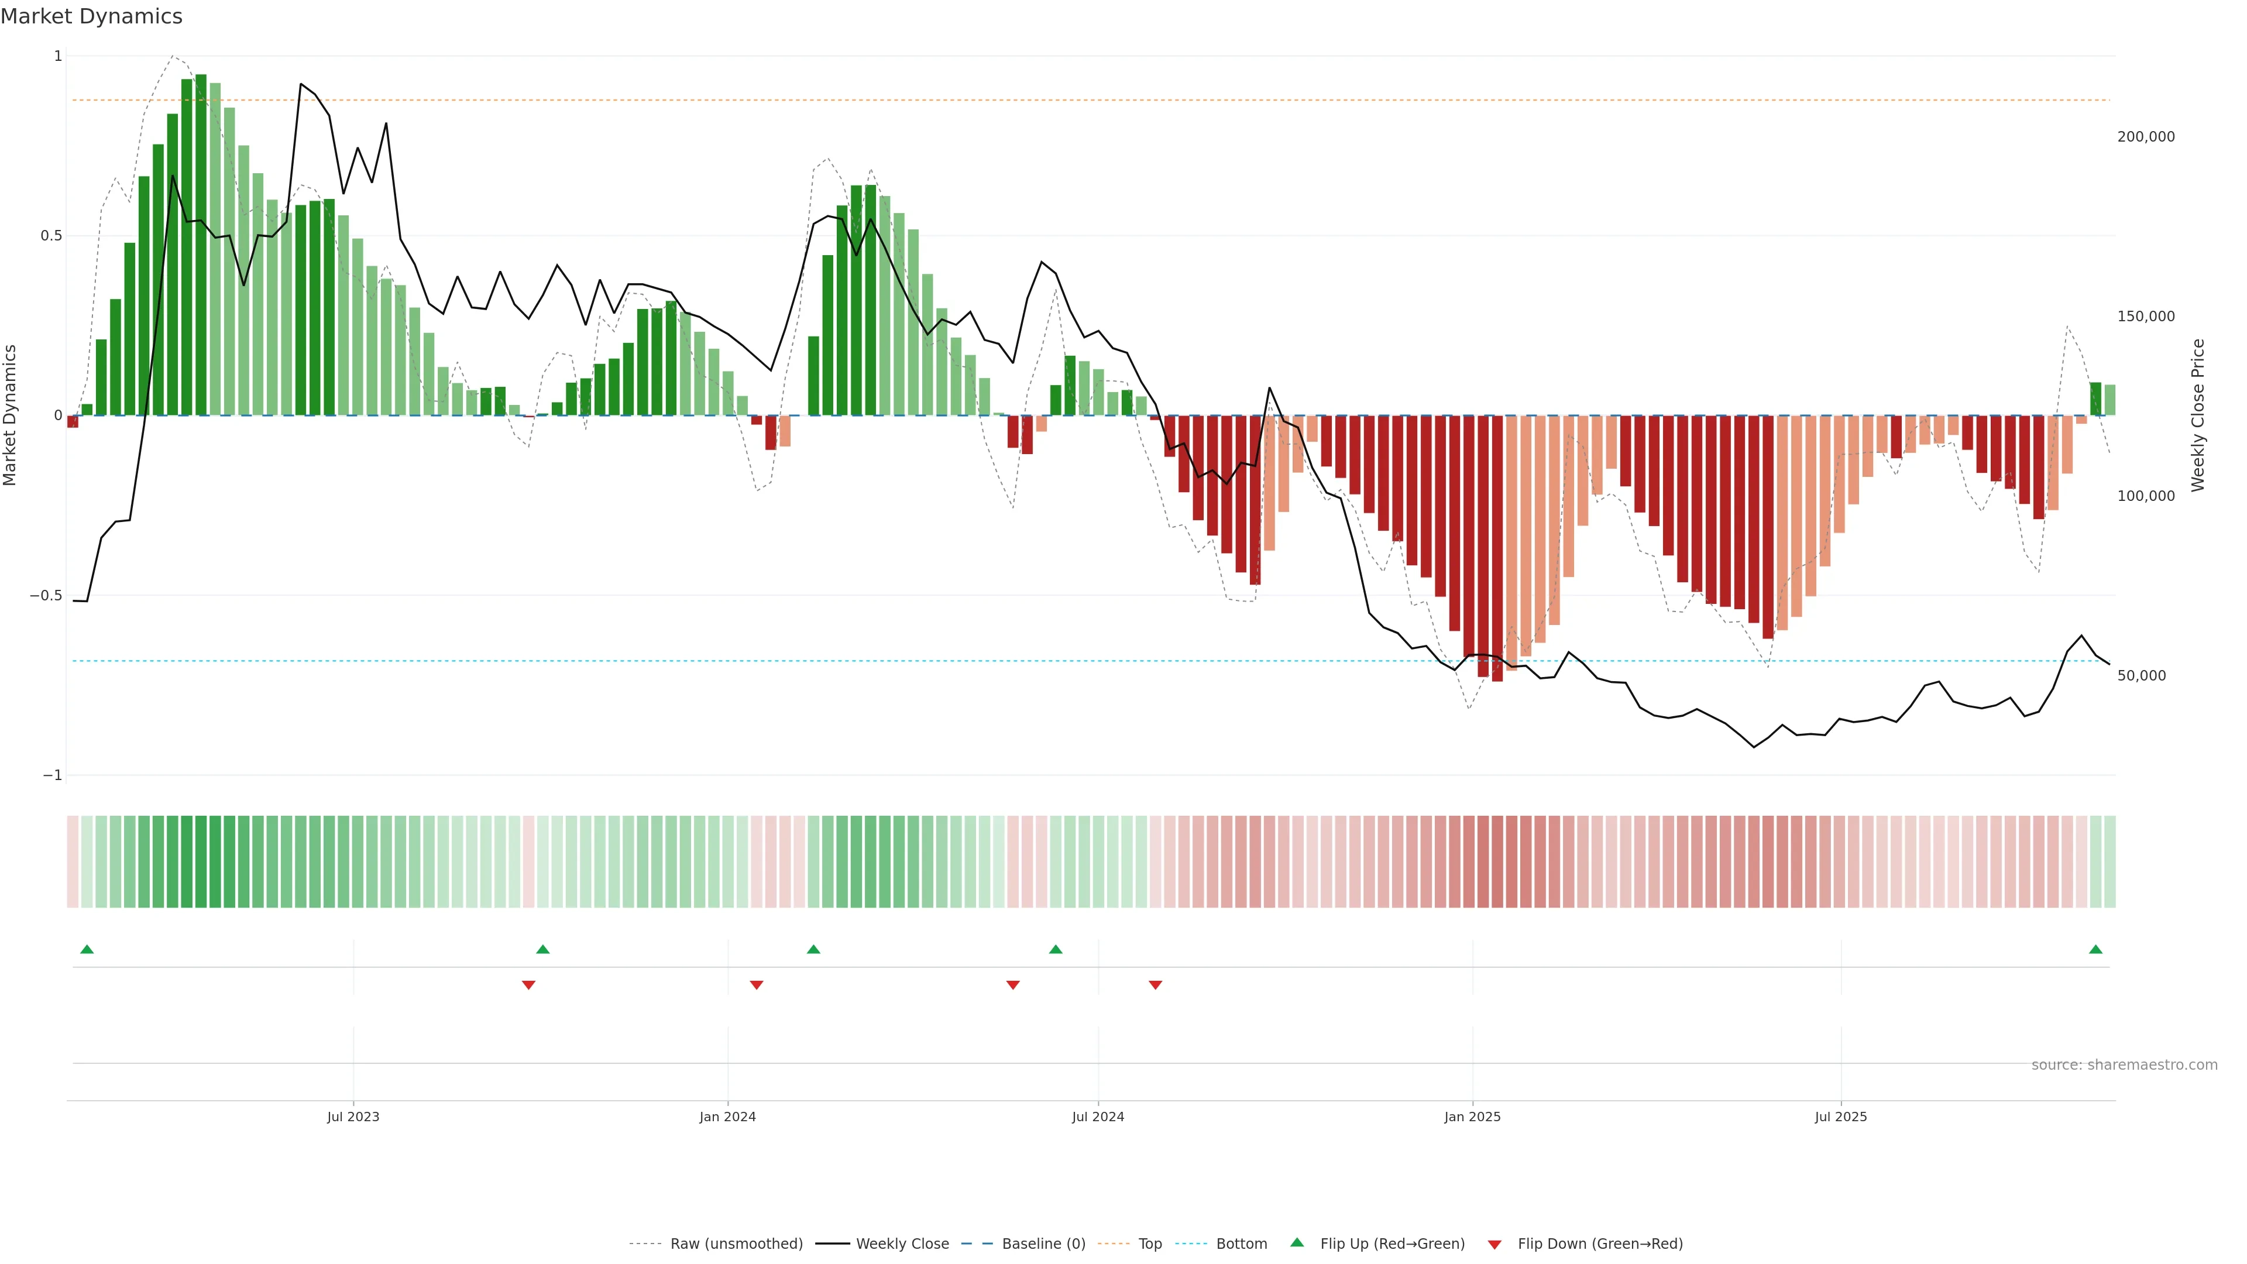This screenshot has height=1264, width=2247.
Task: Click the Jan 2025 x-axis label
Action: [x=1472, y=1117]
